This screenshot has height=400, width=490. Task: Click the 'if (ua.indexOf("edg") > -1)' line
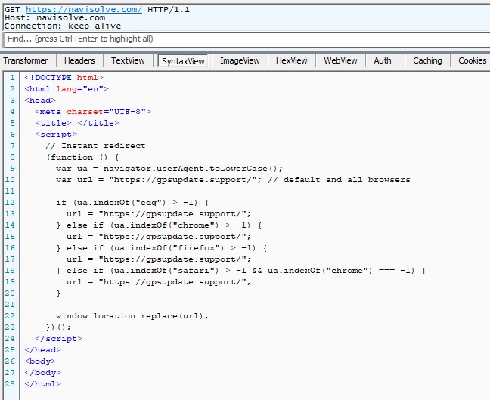[132, 203]
